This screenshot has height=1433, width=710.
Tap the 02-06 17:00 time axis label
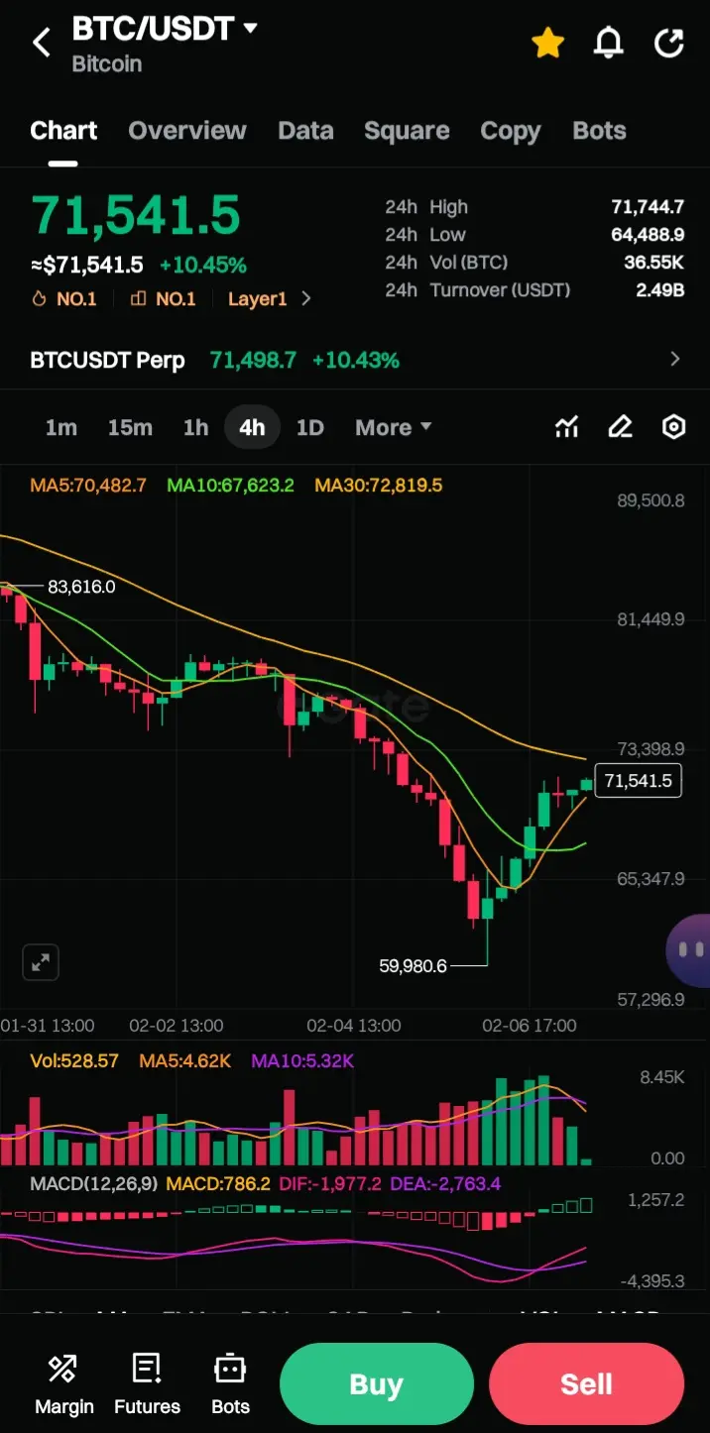click(x=529, y=1026)
